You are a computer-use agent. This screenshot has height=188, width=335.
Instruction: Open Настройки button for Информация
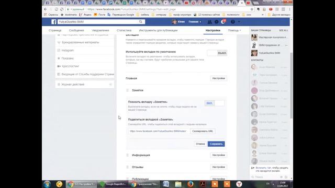218,155
